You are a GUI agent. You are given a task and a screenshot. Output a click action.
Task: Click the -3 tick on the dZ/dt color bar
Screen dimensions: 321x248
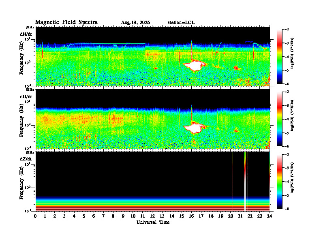[287, 168]
